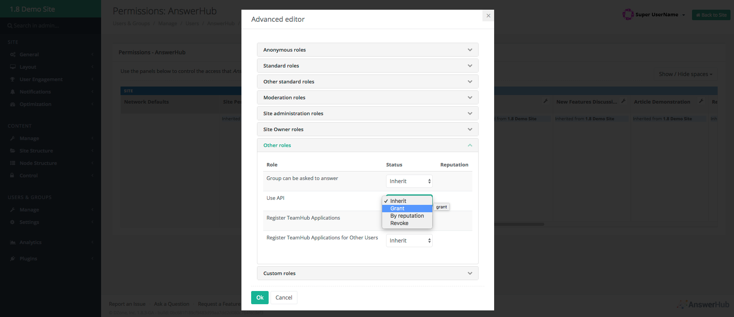734x317 pixels.
Task: Open status dropdown for Register TeamHub Applications for Other Users
Action: tap(409, 241)
